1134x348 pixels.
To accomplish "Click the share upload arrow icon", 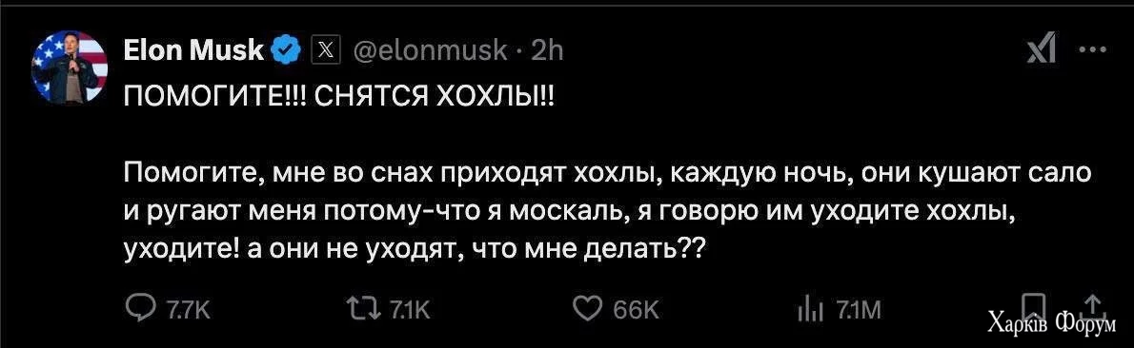I will [x=1092, y=305].
